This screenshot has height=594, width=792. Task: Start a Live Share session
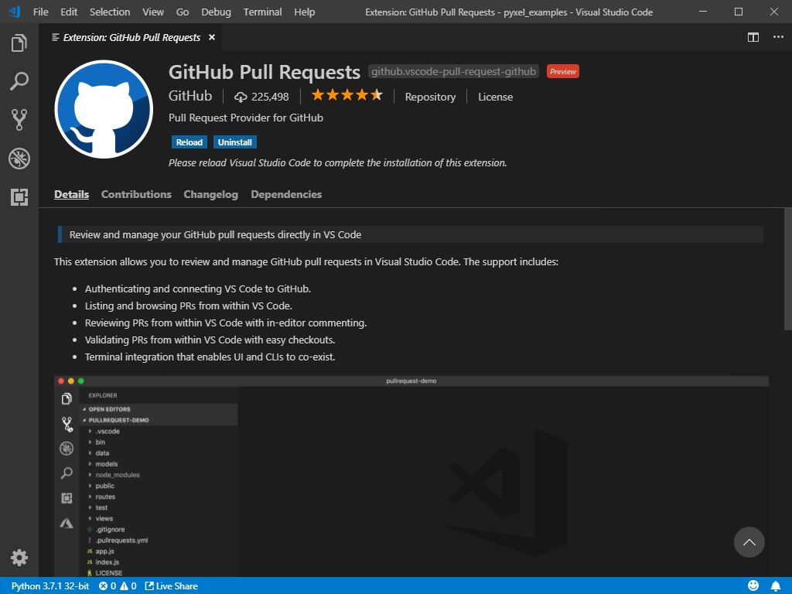pos(171,585)
